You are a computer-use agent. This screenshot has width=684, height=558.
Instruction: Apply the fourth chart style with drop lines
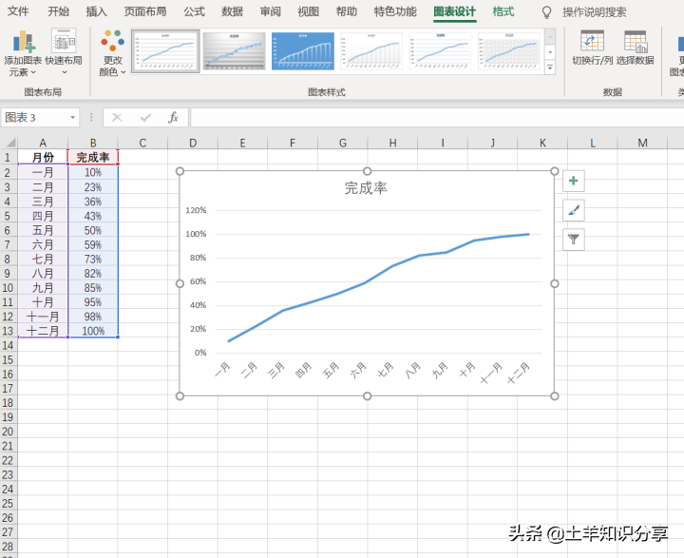pyautogui.click(x=371, y=51)
